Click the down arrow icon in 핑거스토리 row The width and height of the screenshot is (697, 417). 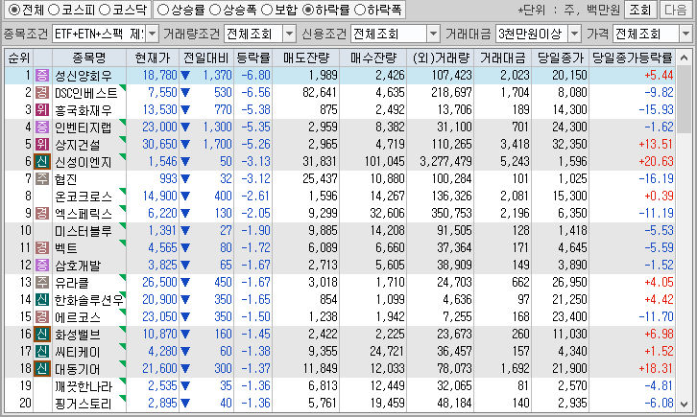point(185,404)
